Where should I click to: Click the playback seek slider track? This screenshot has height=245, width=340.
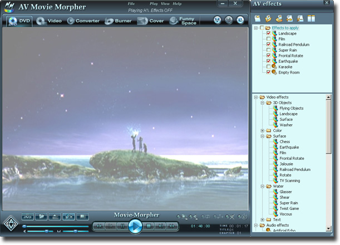coord(56,226)
